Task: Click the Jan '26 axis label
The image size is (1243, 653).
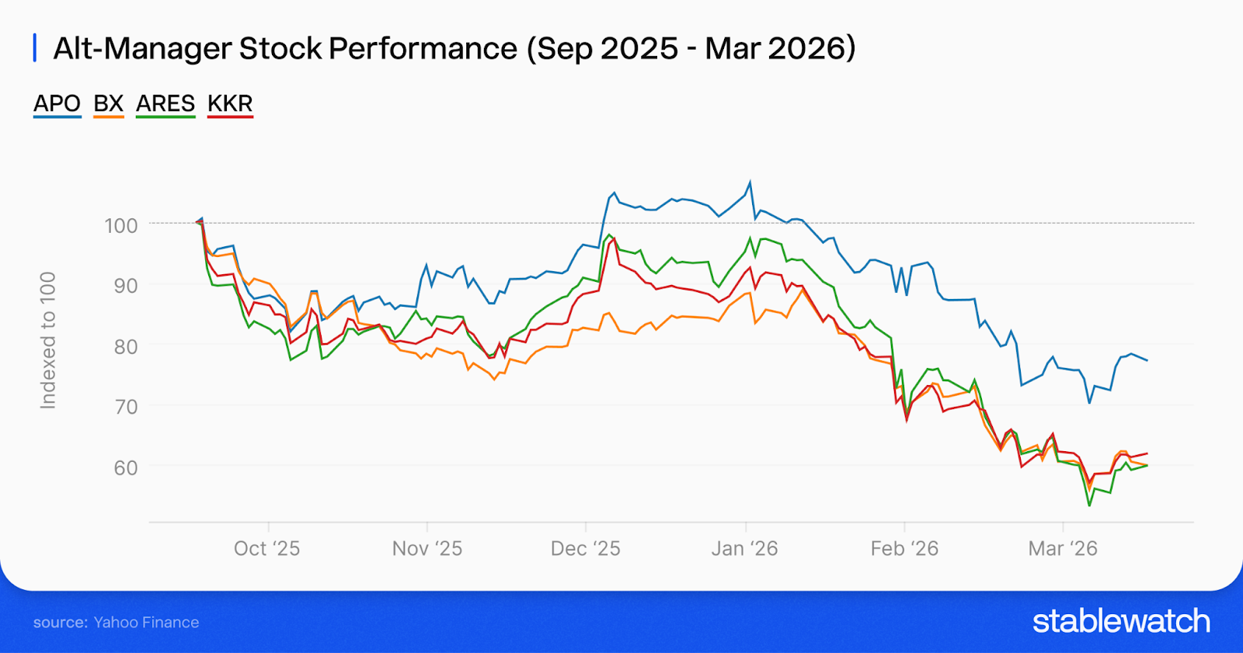Action: pos(744,549)
